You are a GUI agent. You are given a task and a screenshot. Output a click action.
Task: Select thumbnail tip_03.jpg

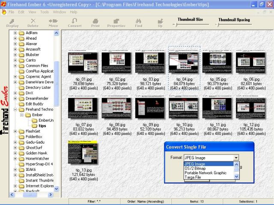(x=150, y=61)
